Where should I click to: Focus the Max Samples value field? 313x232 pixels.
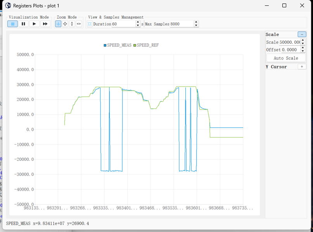tap(182, 24)
